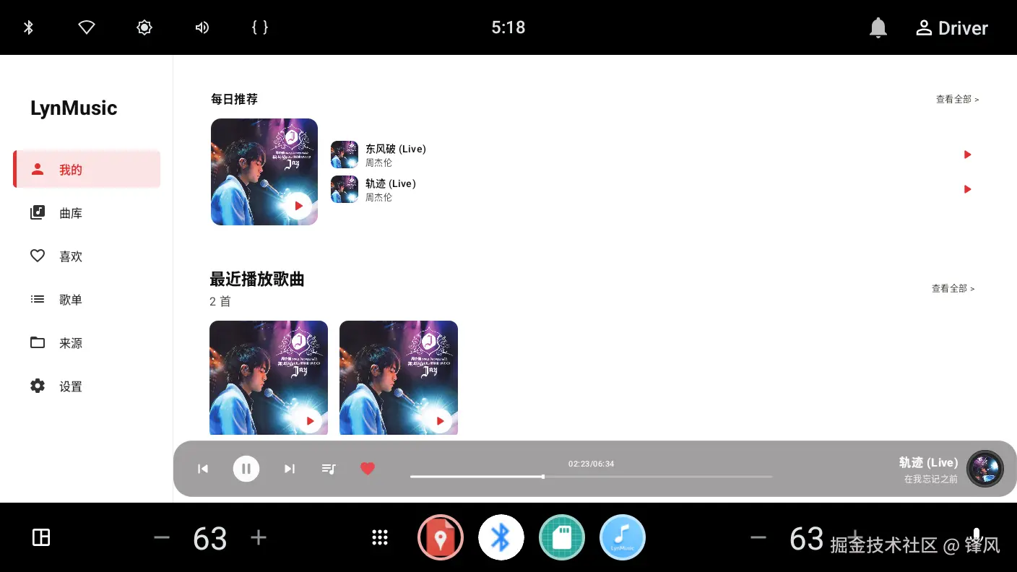Screen dimensions: 1017x572
Task: View all 最近播放歌曲 items
Action: (x=953, y=289)
